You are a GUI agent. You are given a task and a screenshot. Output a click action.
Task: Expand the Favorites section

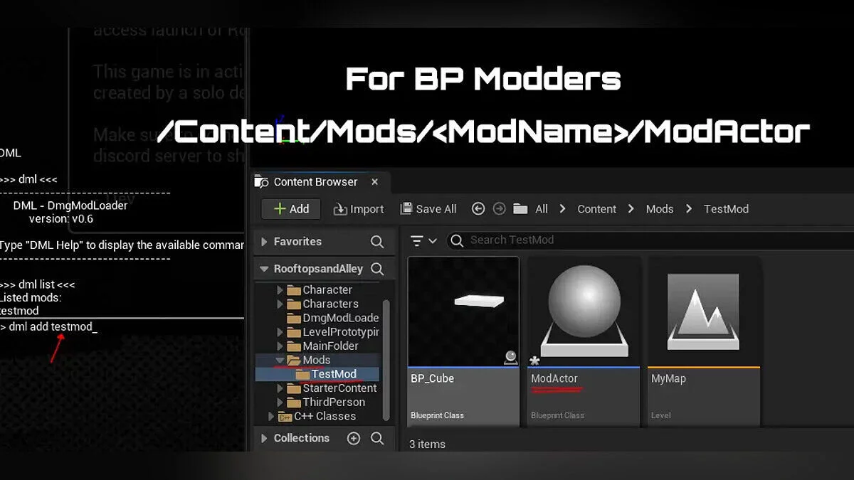tap(265, 242)
